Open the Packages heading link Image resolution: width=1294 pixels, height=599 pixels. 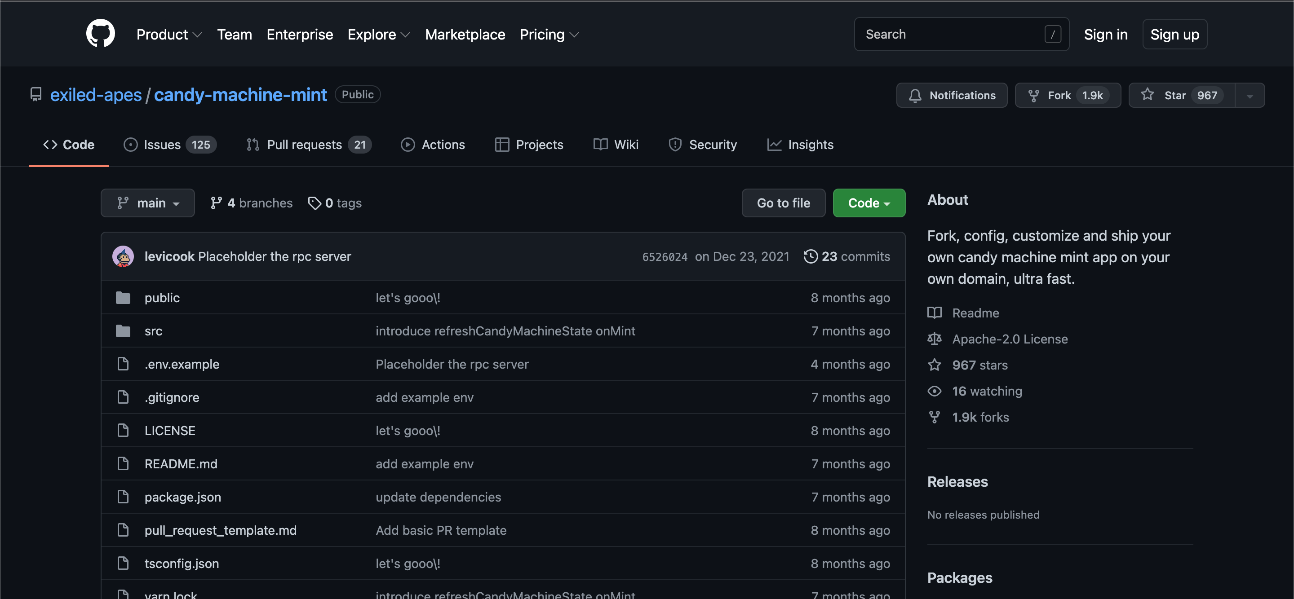click(959, 577)
